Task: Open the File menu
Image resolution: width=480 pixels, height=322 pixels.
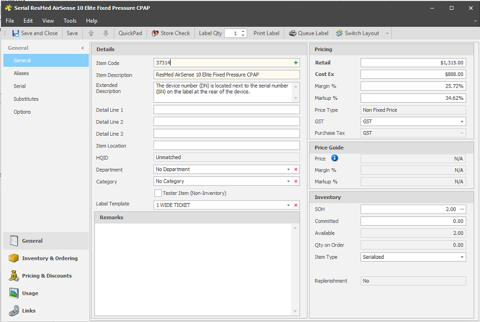Action: point(10,21)
